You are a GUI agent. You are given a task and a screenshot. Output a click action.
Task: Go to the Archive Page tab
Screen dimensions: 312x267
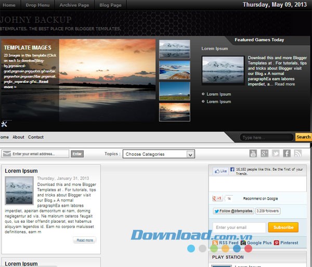coord(75,5)
